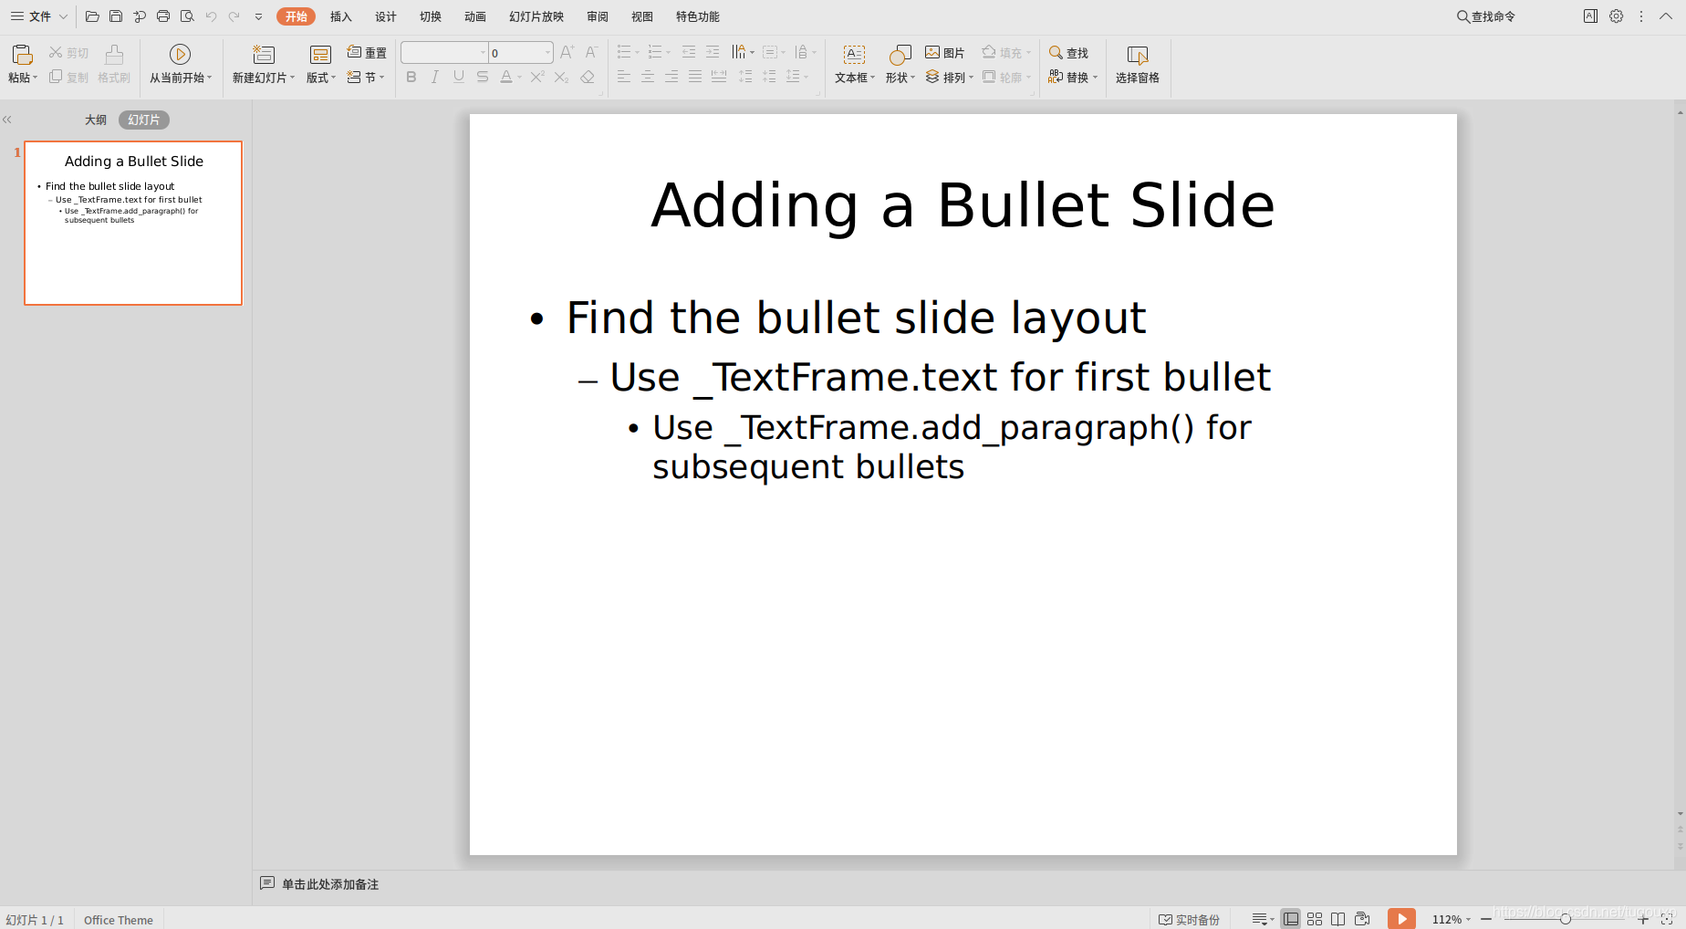Switch to 大纲 outline panel view

pos(96,120)
